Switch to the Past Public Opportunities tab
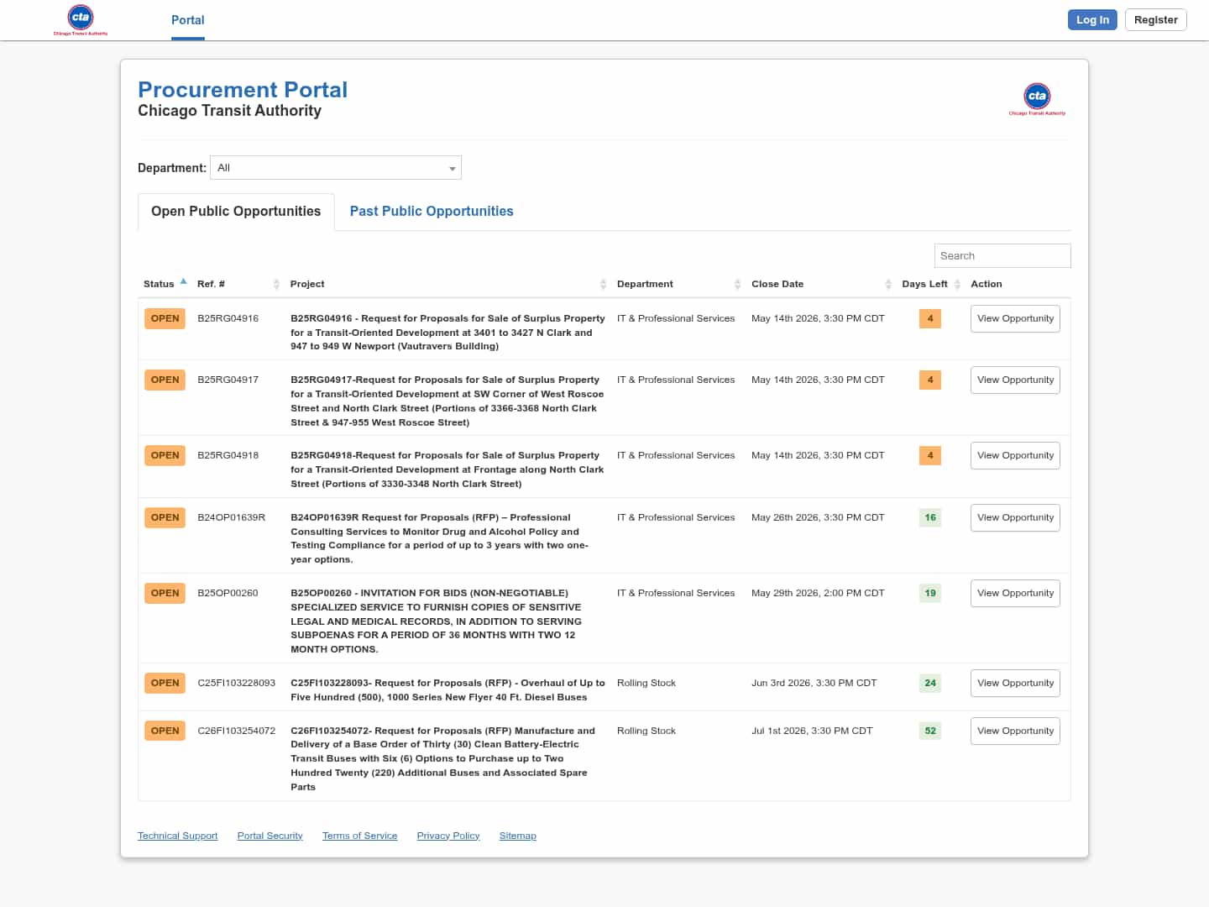Viewport: 1209px width, 907px height. tap(432, 212)
